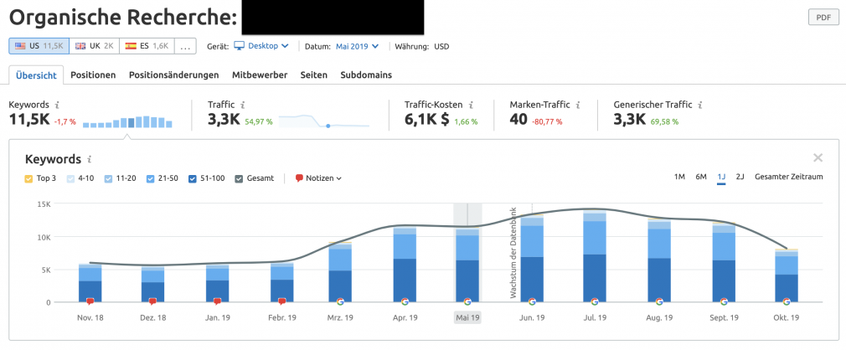This screenshot has height=350, width=846.
Task: Click Google update icon under Jul. 19
Action: coord(595,301)
